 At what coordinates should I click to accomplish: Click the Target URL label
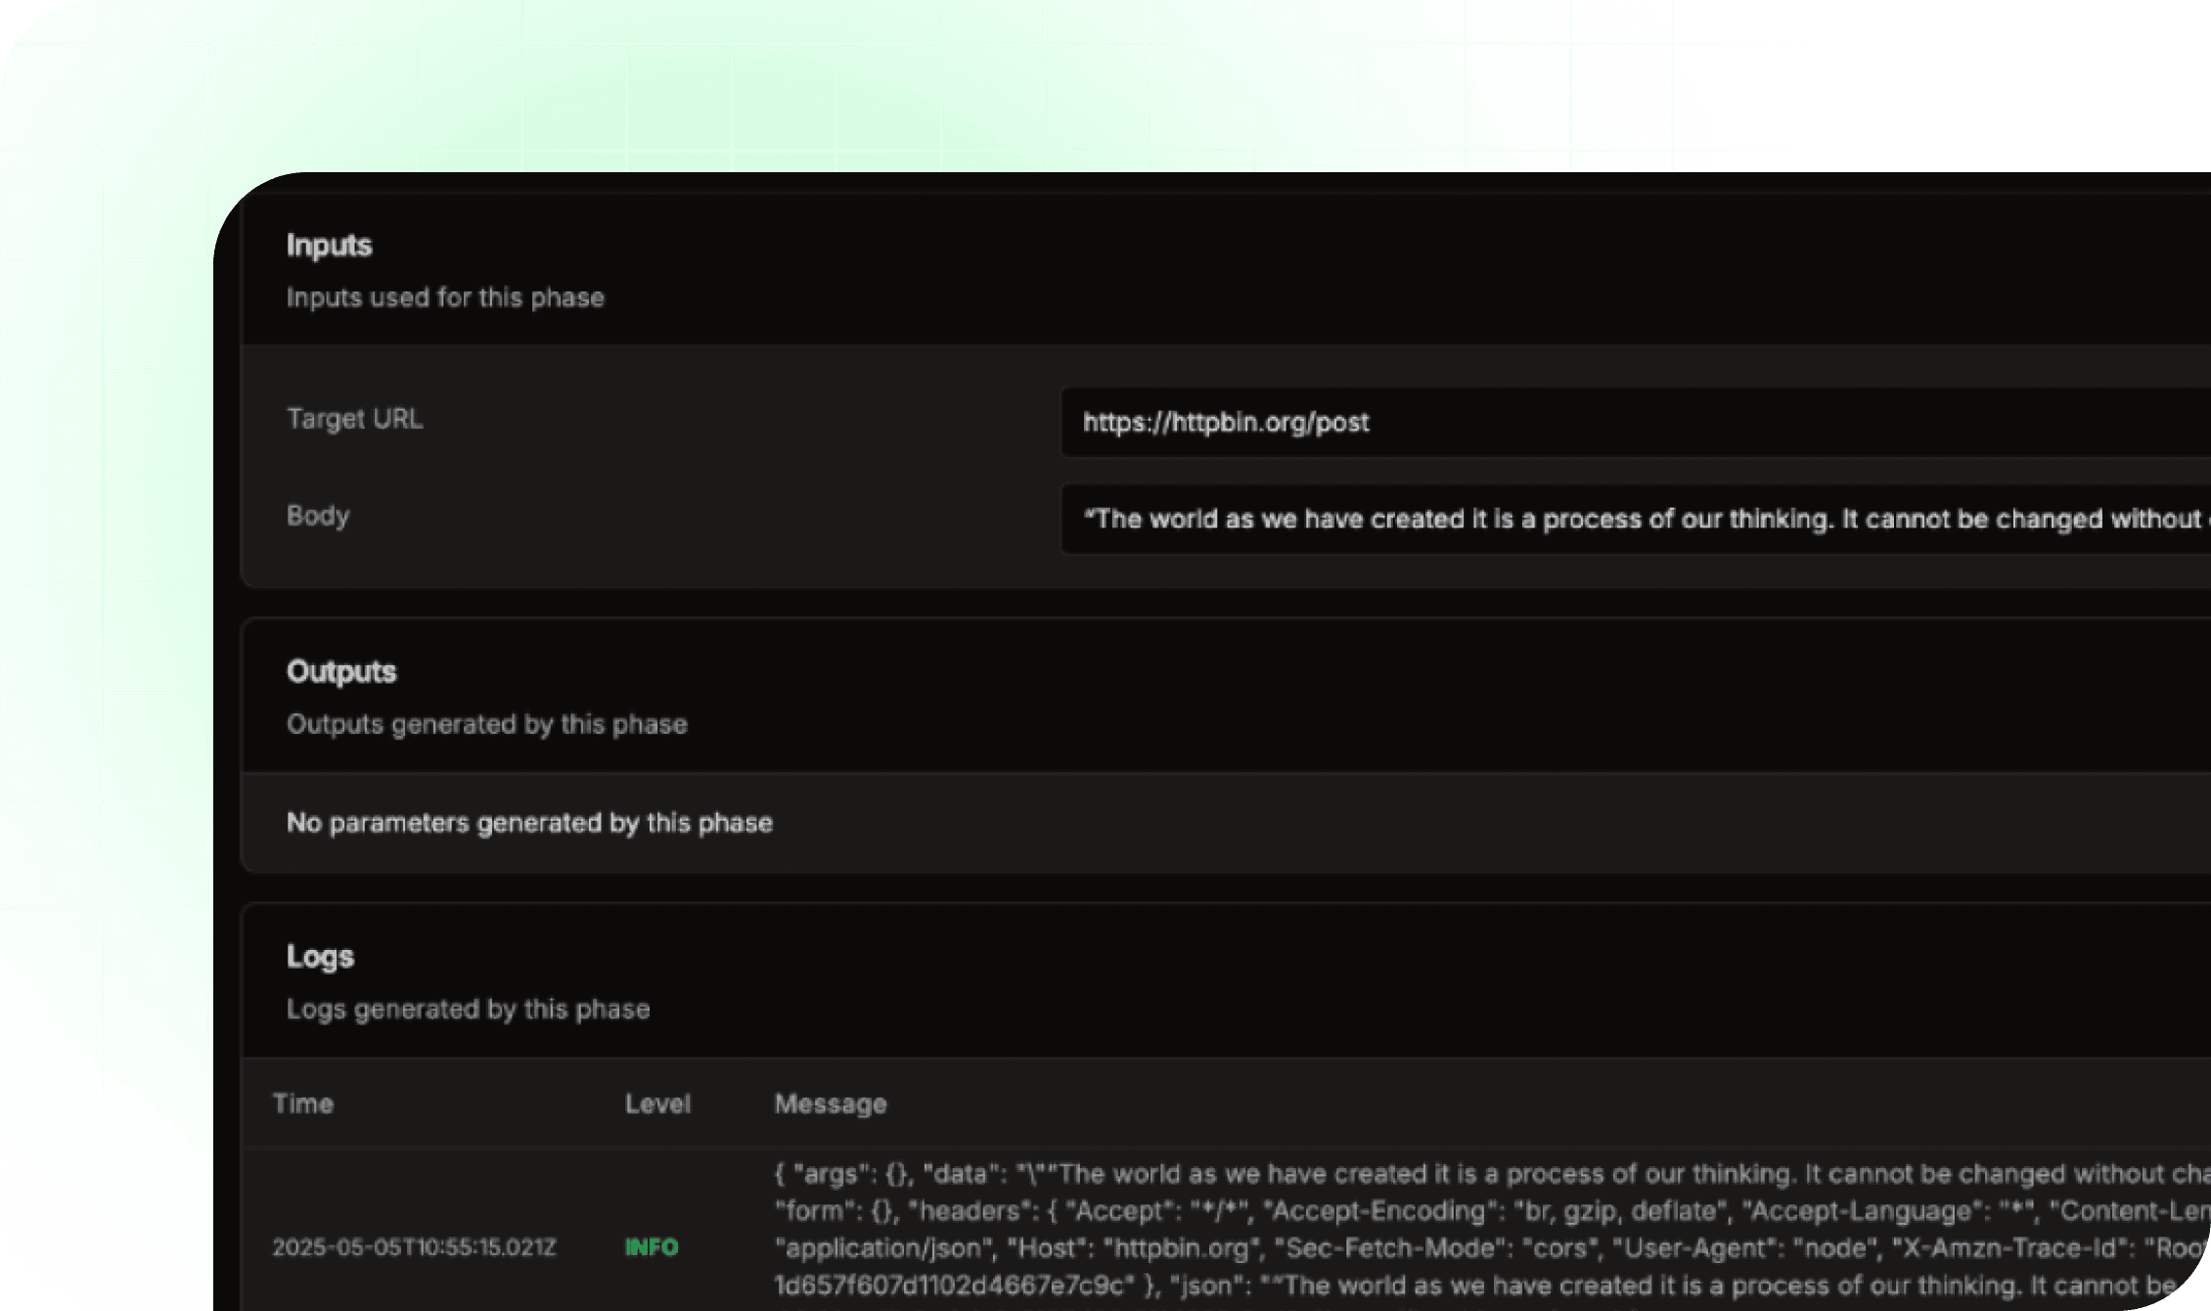pos(354,419)
